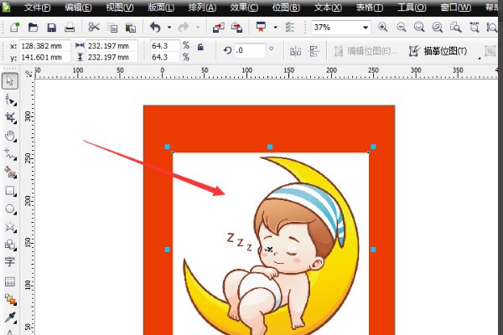Expand the application launcher dropdown arrow
Viewport: 503px width, 335px height.
coord(275,28)
